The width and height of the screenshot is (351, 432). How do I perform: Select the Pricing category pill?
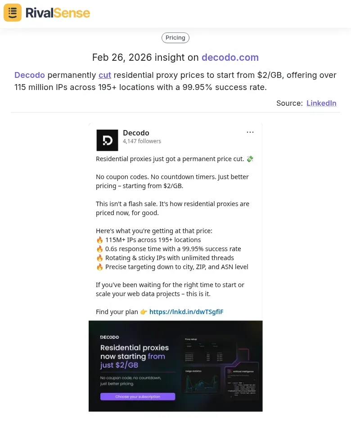tap(175, 38)
